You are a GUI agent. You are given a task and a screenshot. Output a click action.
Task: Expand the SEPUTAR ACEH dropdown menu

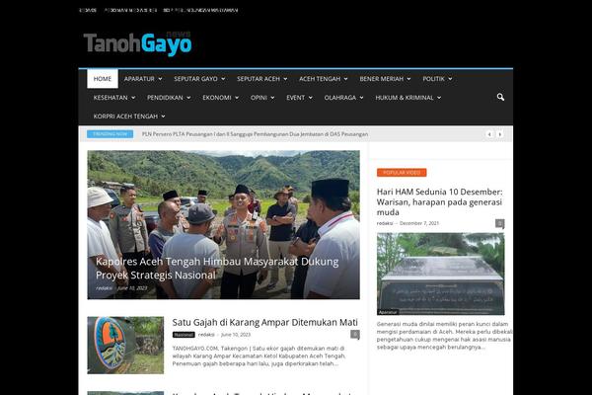coord(262,79)
